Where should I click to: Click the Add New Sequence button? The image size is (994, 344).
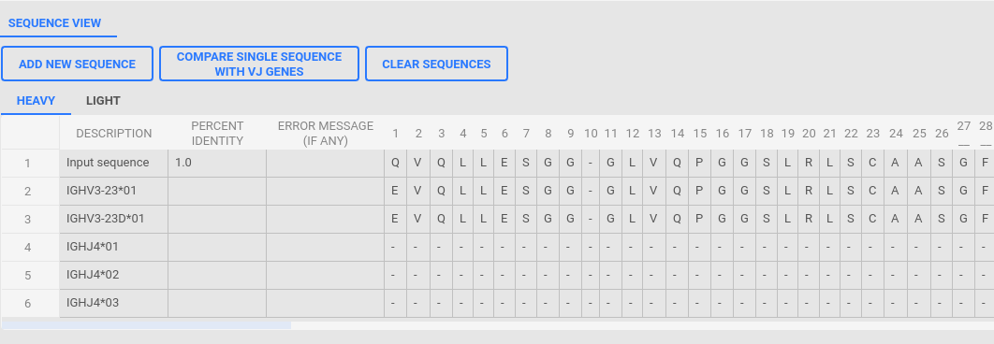pos(78,64)
